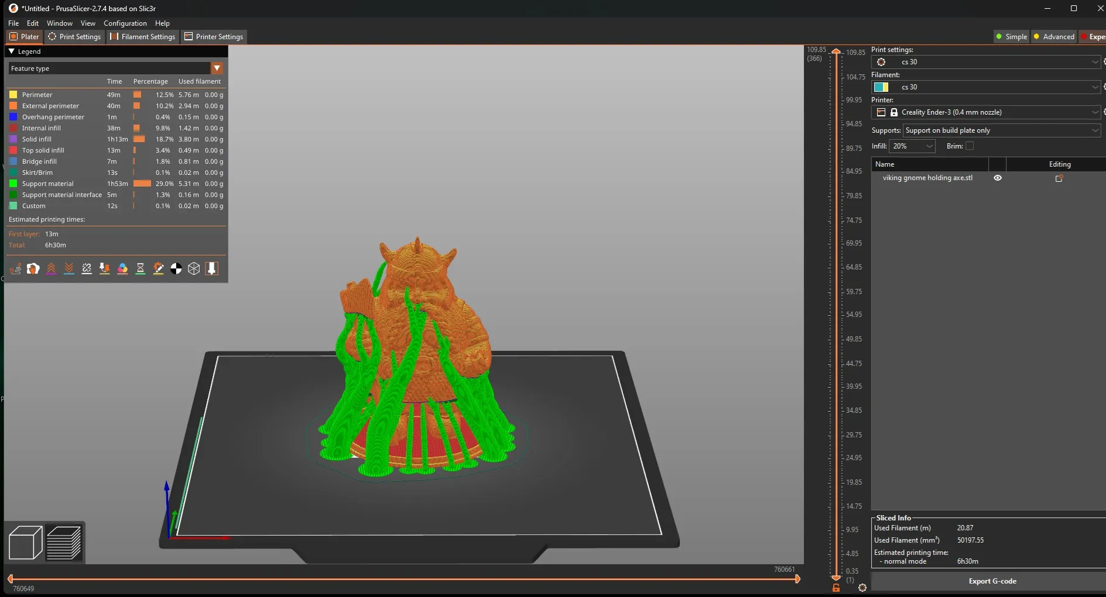Click the vertical layer slider top handle
Image resolution: width=1106 pixels, height=597 pixels.
(x=836, y=52)
